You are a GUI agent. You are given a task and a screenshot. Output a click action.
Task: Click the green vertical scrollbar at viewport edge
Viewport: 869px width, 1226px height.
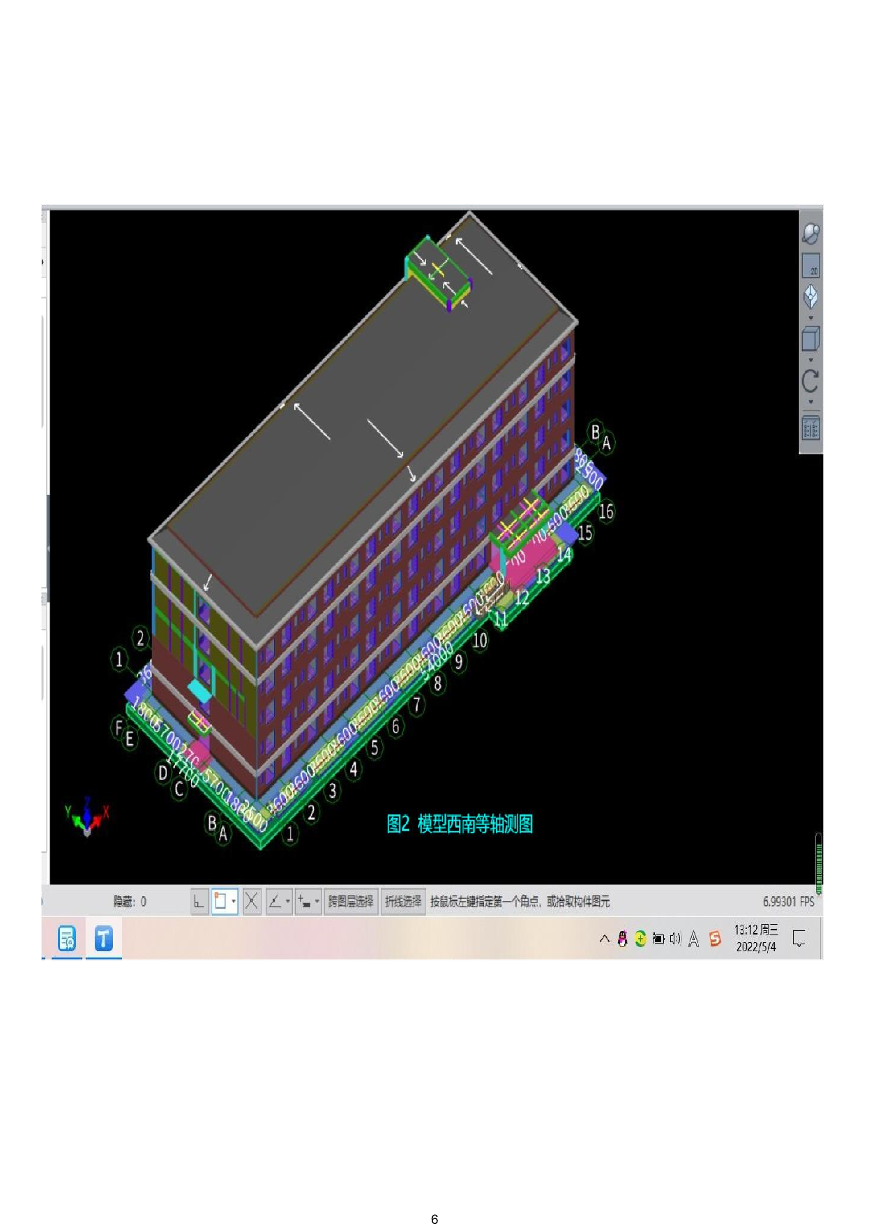click(x=819, y=863)
